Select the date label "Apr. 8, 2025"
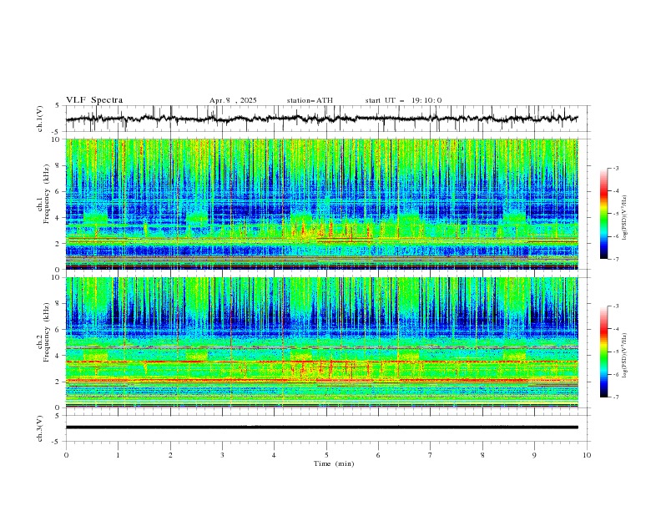Viewport: 661px width, 511px height. [x=233, y=100]
